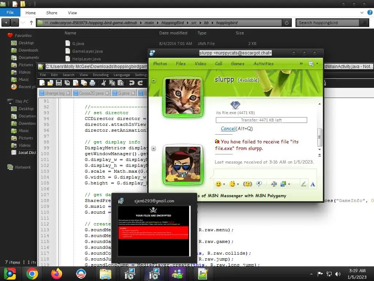Image resolution: width=374 pixels, height=281 pixels.
Task: Save the document with Notepad++ floppy icon
Action: [x=59, y=83]
